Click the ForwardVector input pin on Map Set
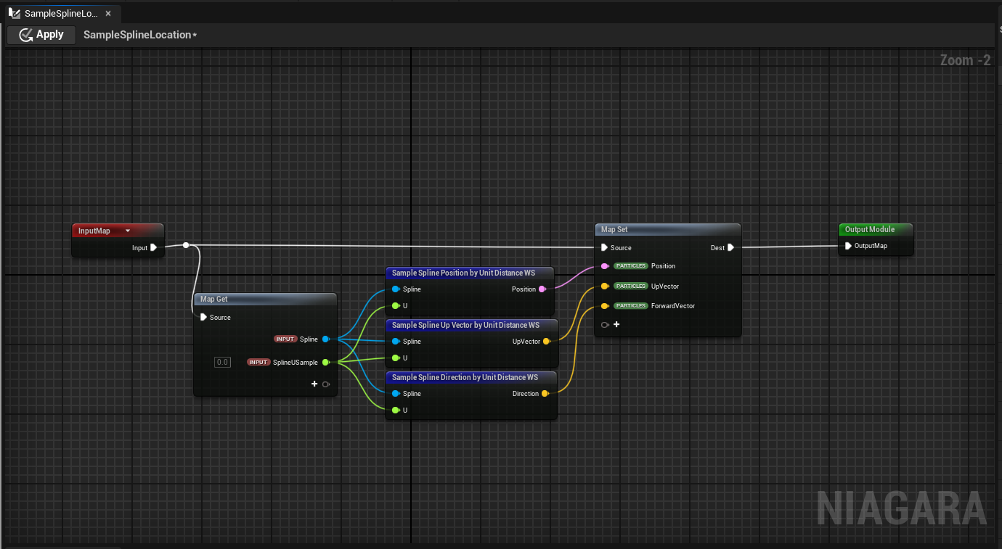This screenshot has height=549, width=1002. pyautogui.click(x=605, y=306)
